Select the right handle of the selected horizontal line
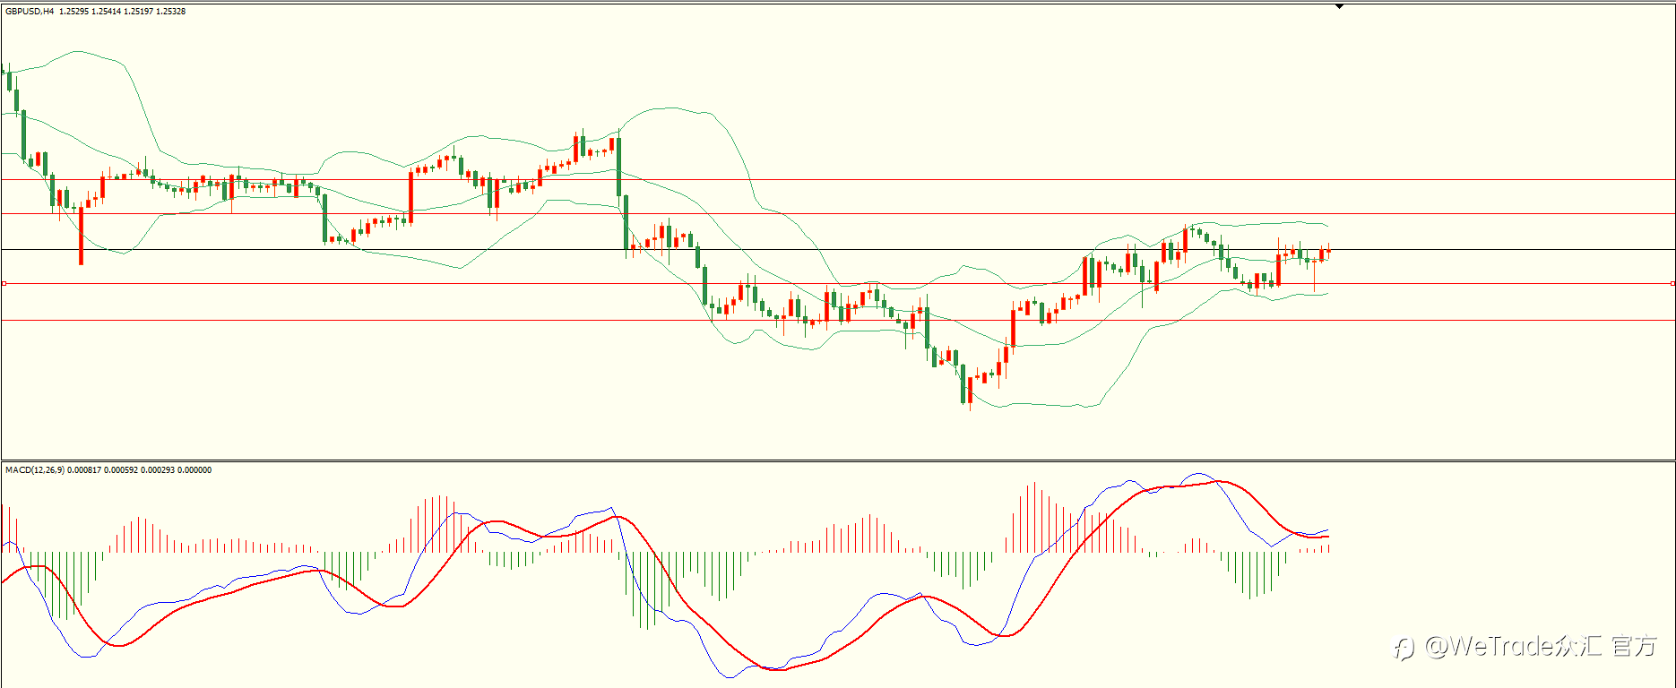Screen dimensions: 1676x688 [1672, 284]
